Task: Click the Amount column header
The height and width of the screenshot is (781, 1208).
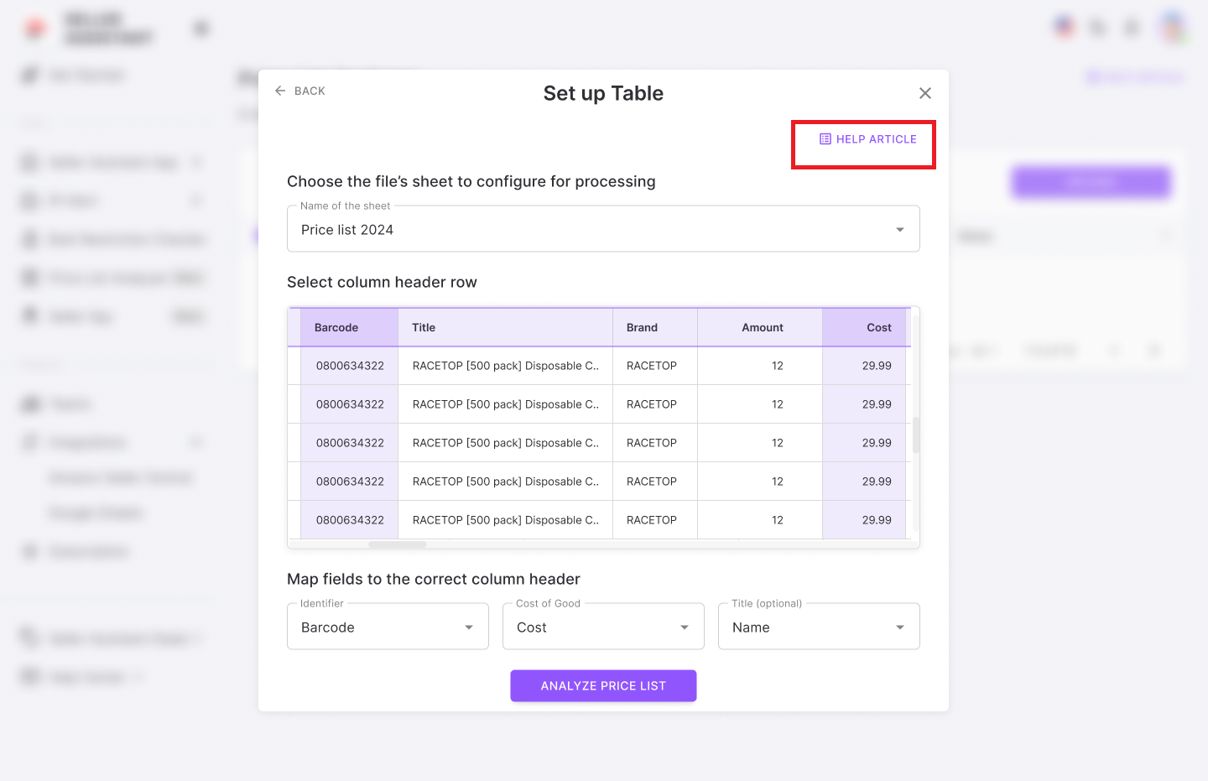Action: tap(762, 328)
